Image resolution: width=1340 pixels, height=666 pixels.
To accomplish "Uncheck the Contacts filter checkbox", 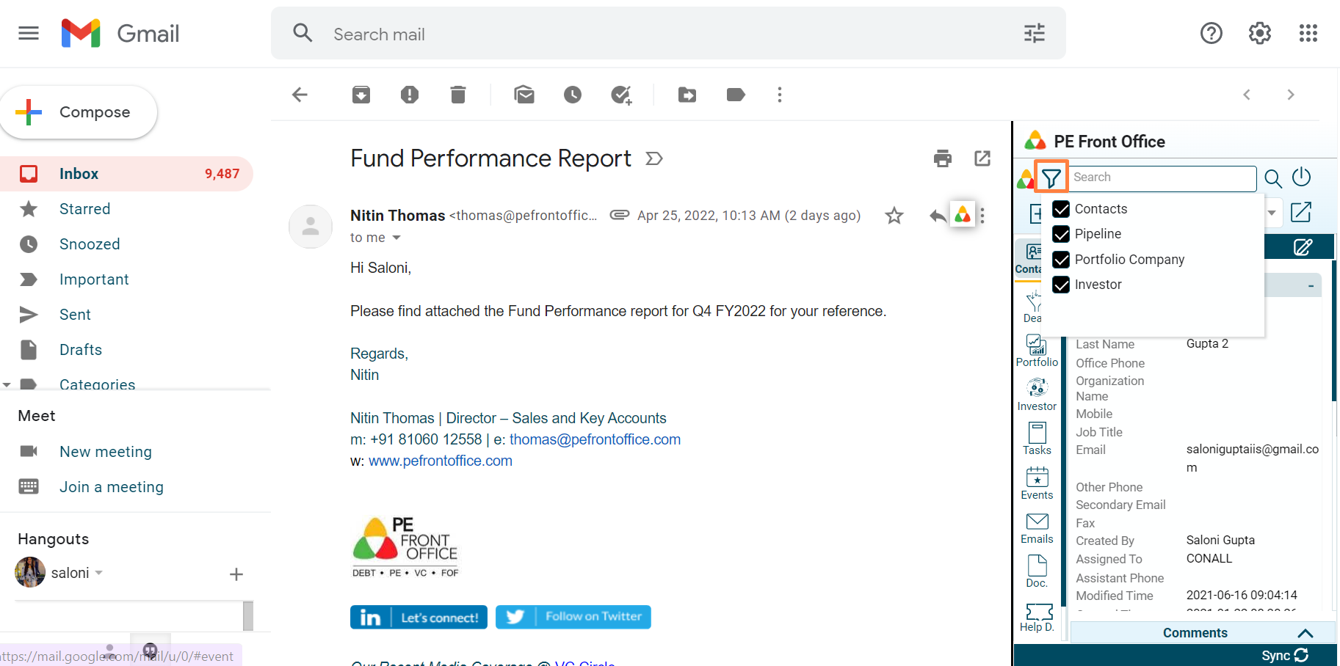I will click(1061, 209).
